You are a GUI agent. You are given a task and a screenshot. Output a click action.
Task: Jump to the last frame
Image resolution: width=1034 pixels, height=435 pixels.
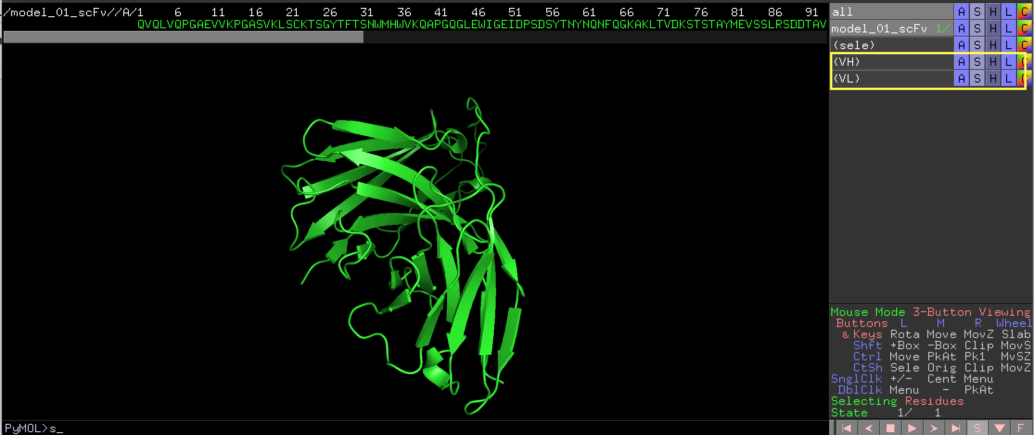[956, 428]
